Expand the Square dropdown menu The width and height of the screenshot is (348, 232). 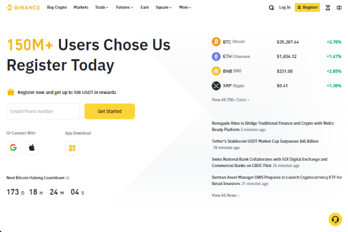point(164,8)
